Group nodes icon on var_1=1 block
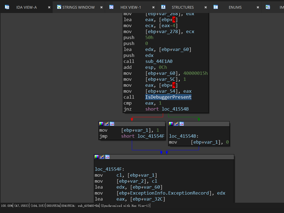The height and width of the screenshot is (213, 284). tap(112, 124)
